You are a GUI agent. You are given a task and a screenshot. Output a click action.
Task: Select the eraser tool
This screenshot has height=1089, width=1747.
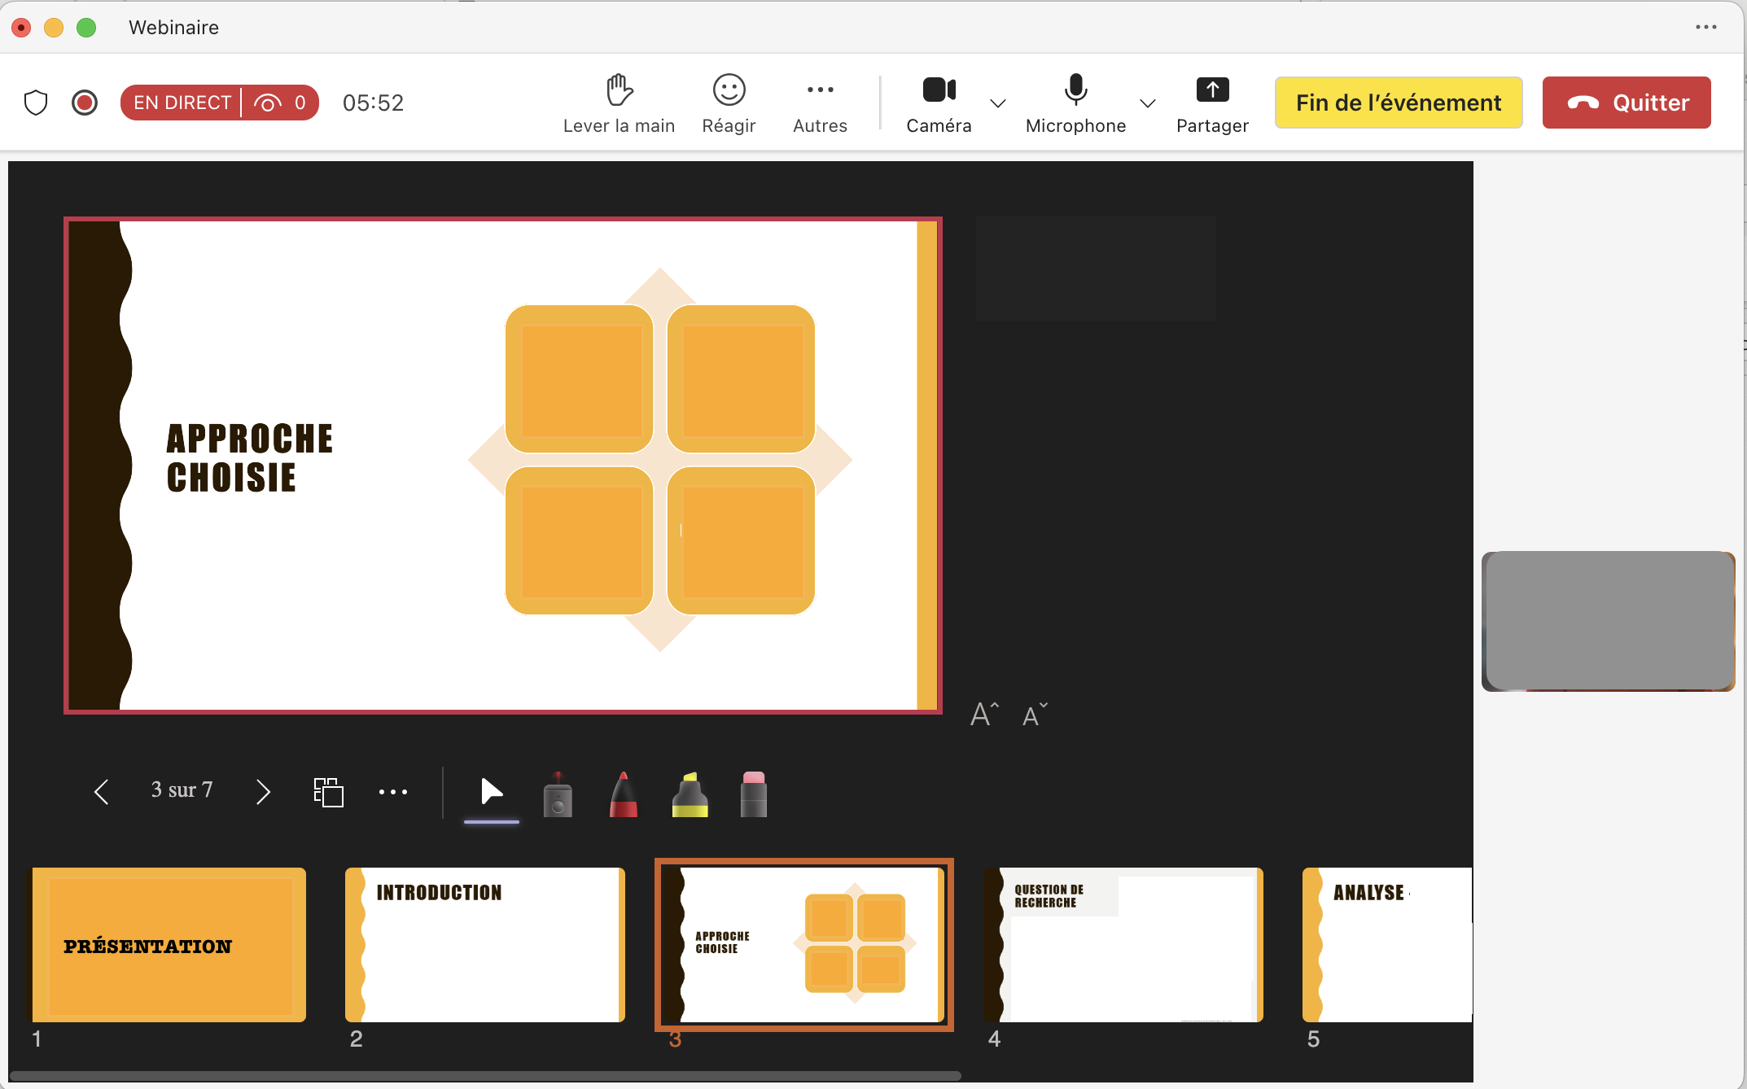pos(754,794)
